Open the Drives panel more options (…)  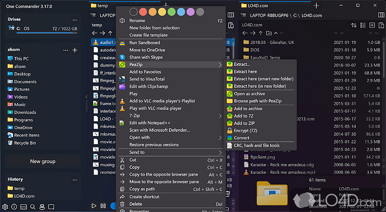pos(75,20)
